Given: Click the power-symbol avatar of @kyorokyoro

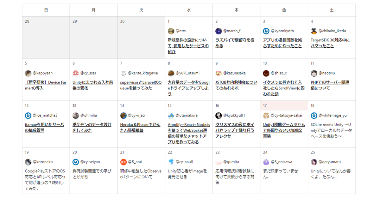Looking at the screenshot, I should click(x=266, y=31).
